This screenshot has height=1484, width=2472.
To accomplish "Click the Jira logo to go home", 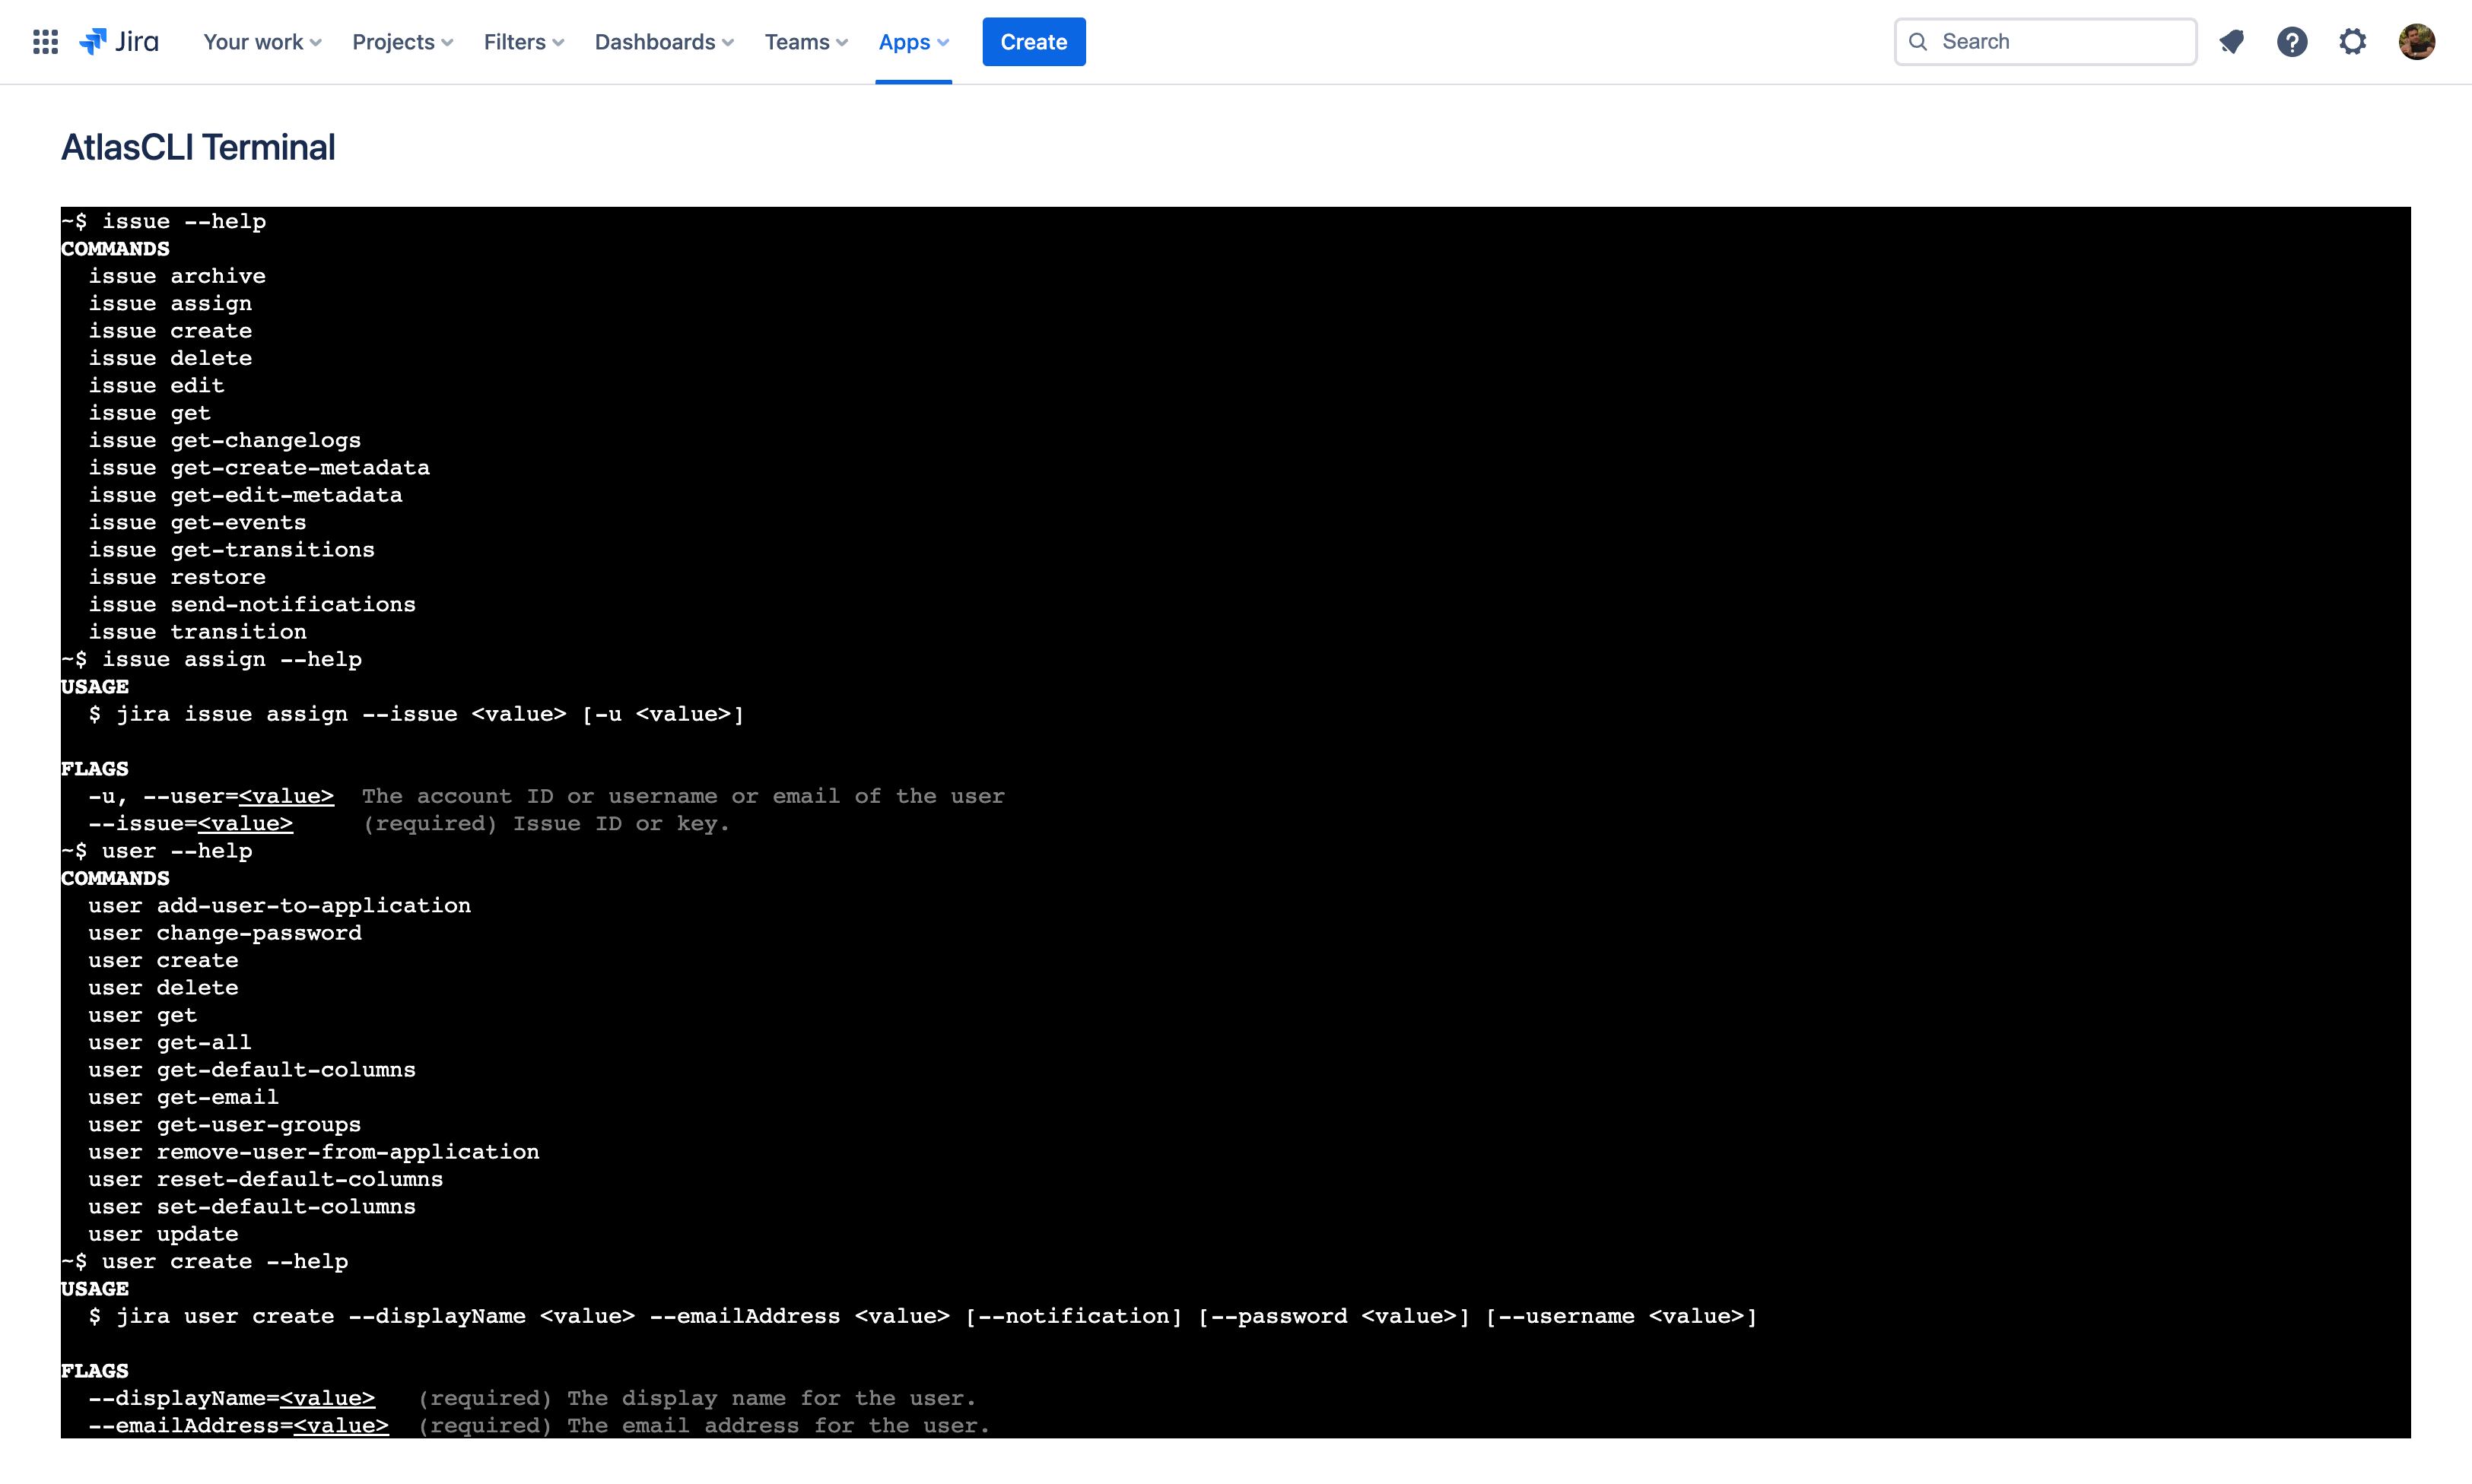I will tap(118, 41).
